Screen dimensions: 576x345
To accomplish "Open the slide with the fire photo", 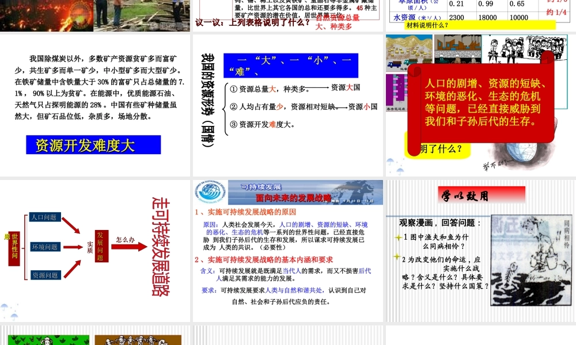I will coord(95,16).
